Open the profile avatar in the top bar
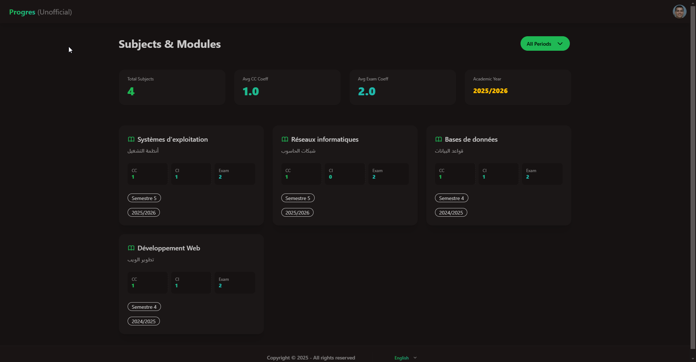Screen dimensions: 696x362 click(x=680, y=11)
